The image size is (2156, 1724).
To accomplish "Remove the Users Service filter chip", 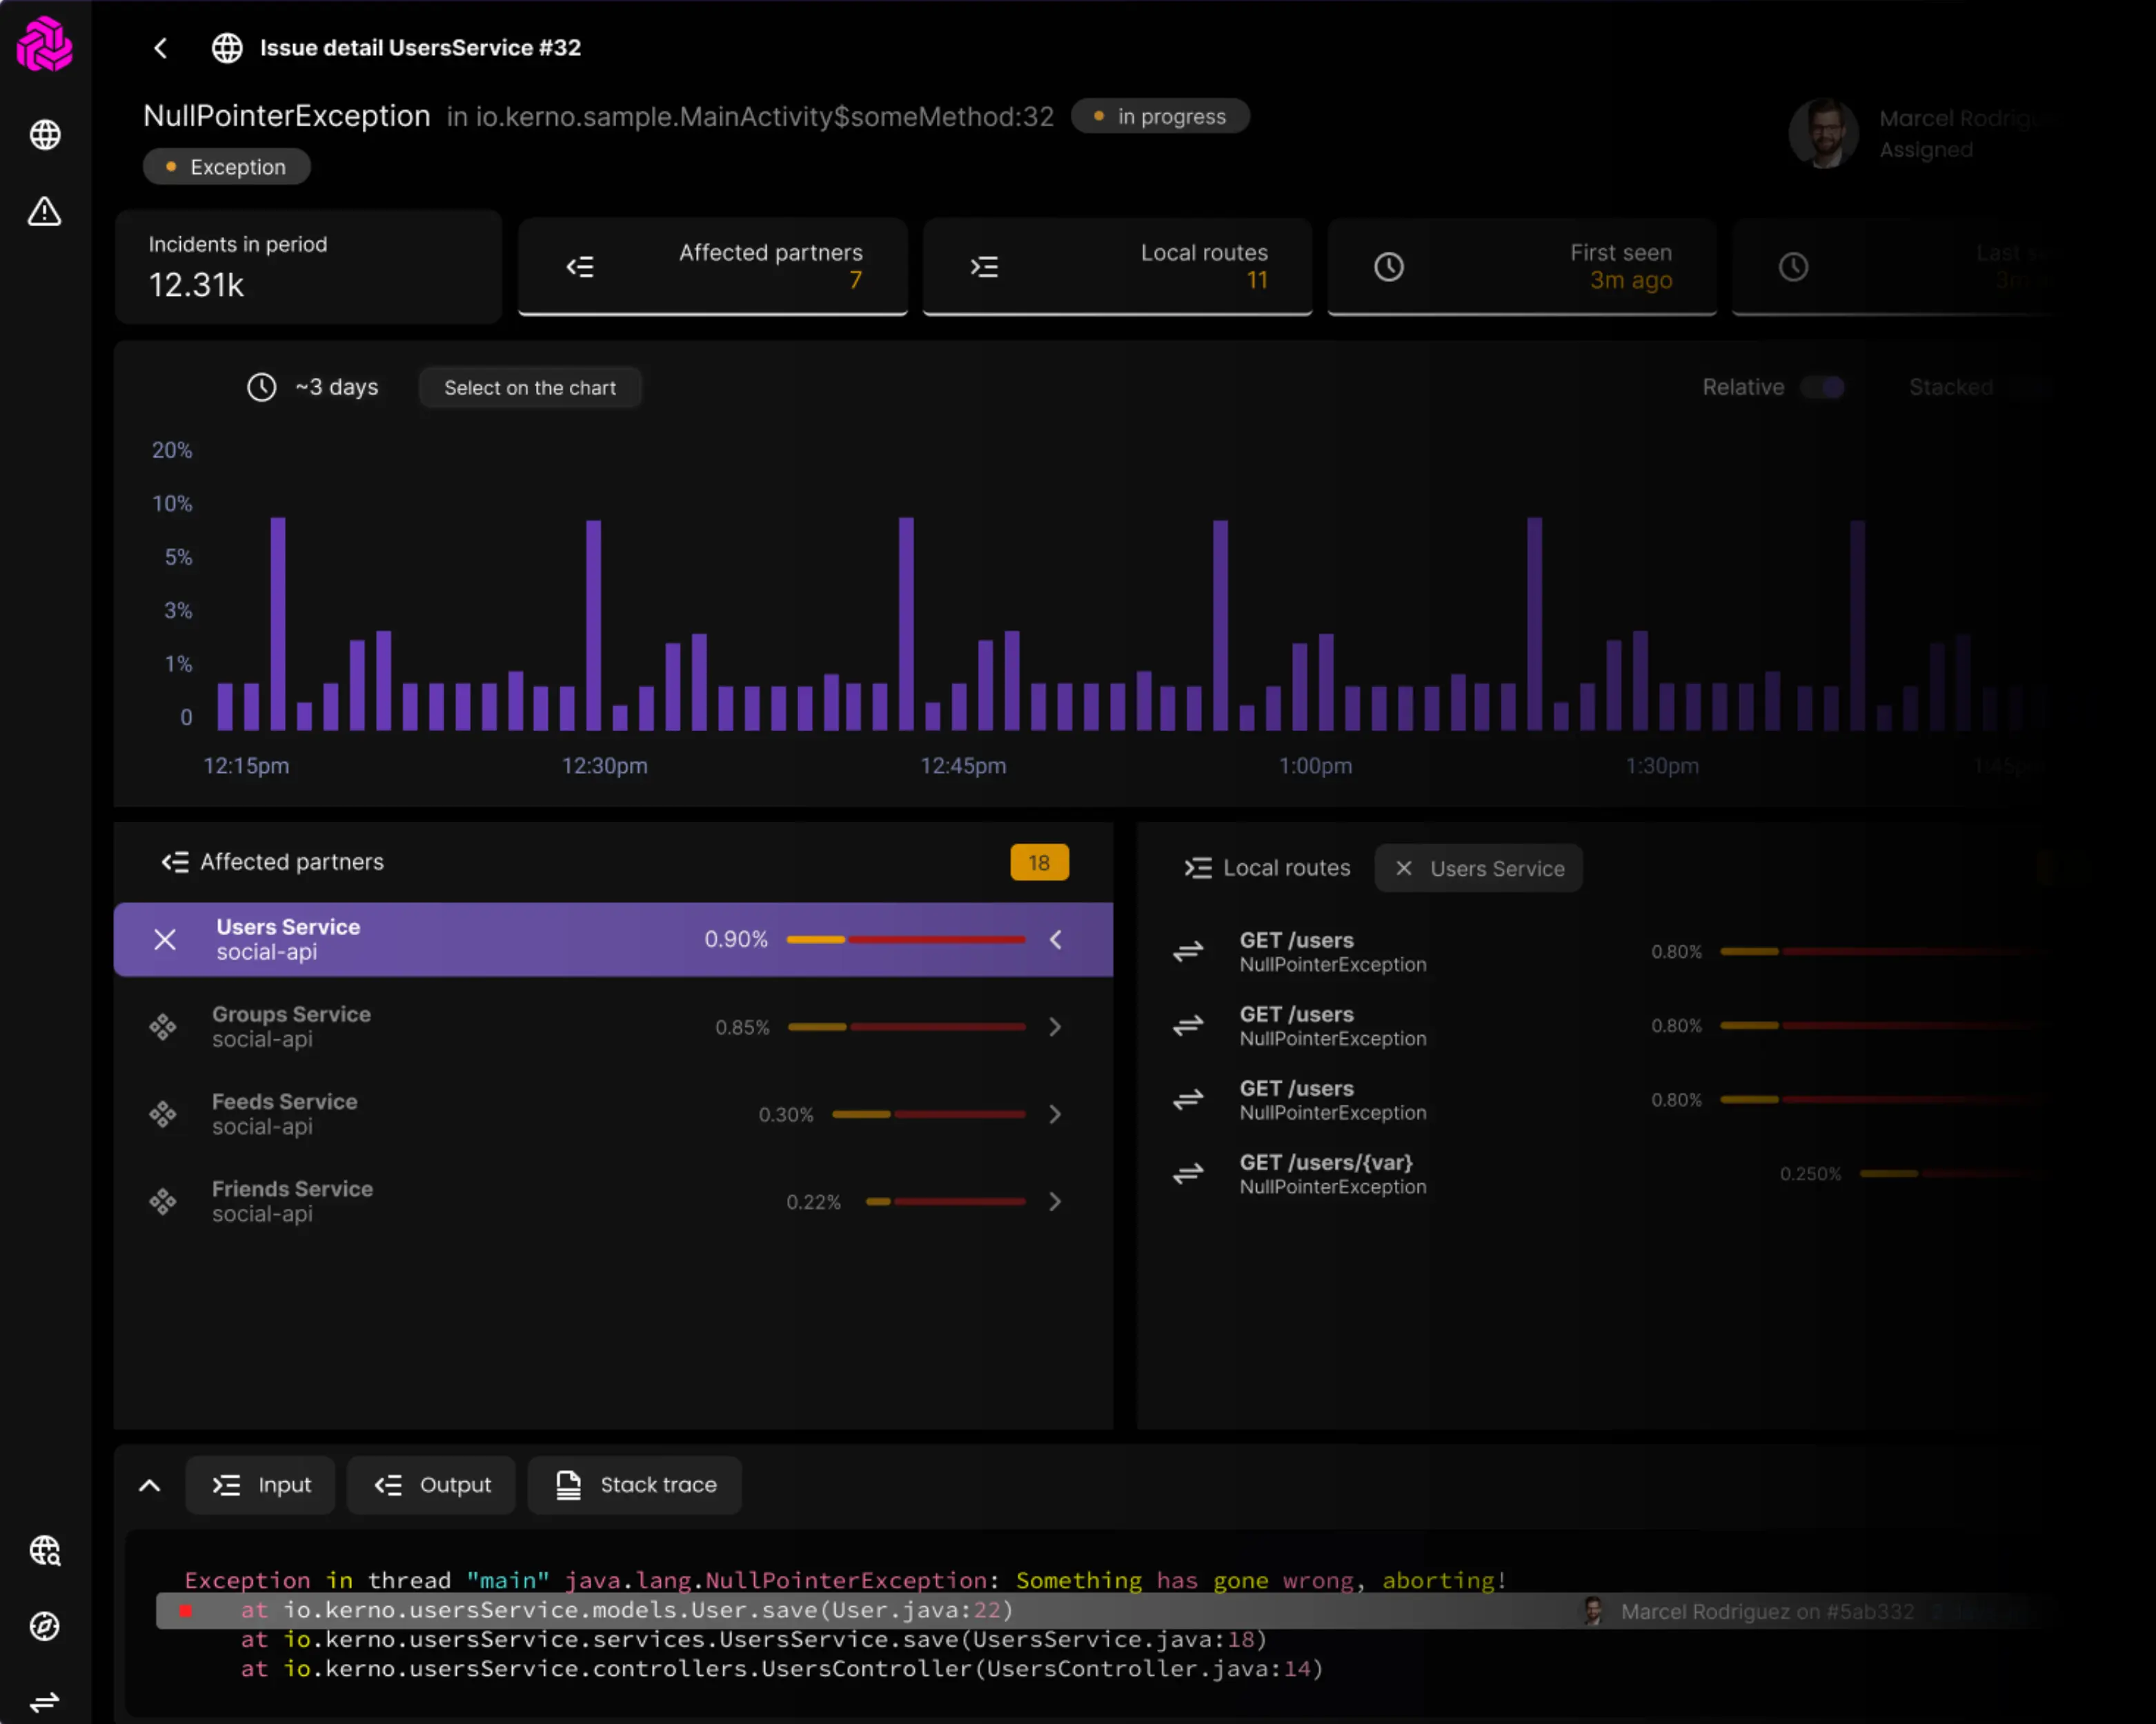I will pyautogui.click(x=1404, y=868).
